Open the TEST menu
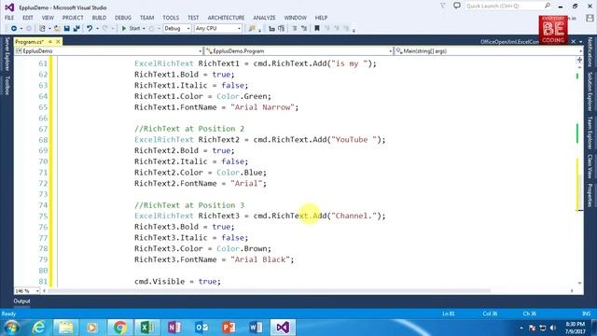 [x=193, y=18]
